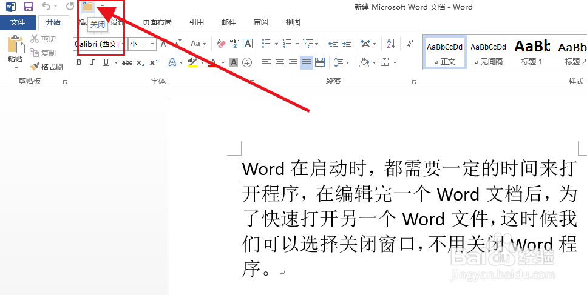587x295 pixels.
Task: Decrease paragraph indent
Action: (x=333, y=44)
